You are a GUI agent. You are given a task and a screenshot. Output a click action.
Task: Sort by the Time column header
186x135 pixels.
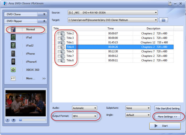(x=119, y=29)
